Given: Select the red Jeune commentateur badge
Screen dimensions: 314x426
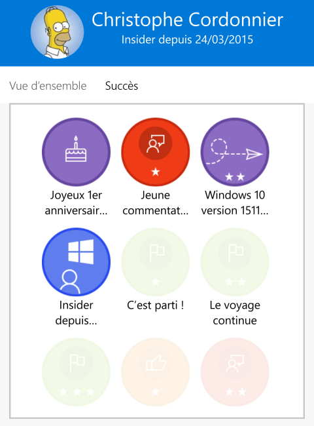Looking at the screenshot, I should pyautogui.click(x=156, y=152).
